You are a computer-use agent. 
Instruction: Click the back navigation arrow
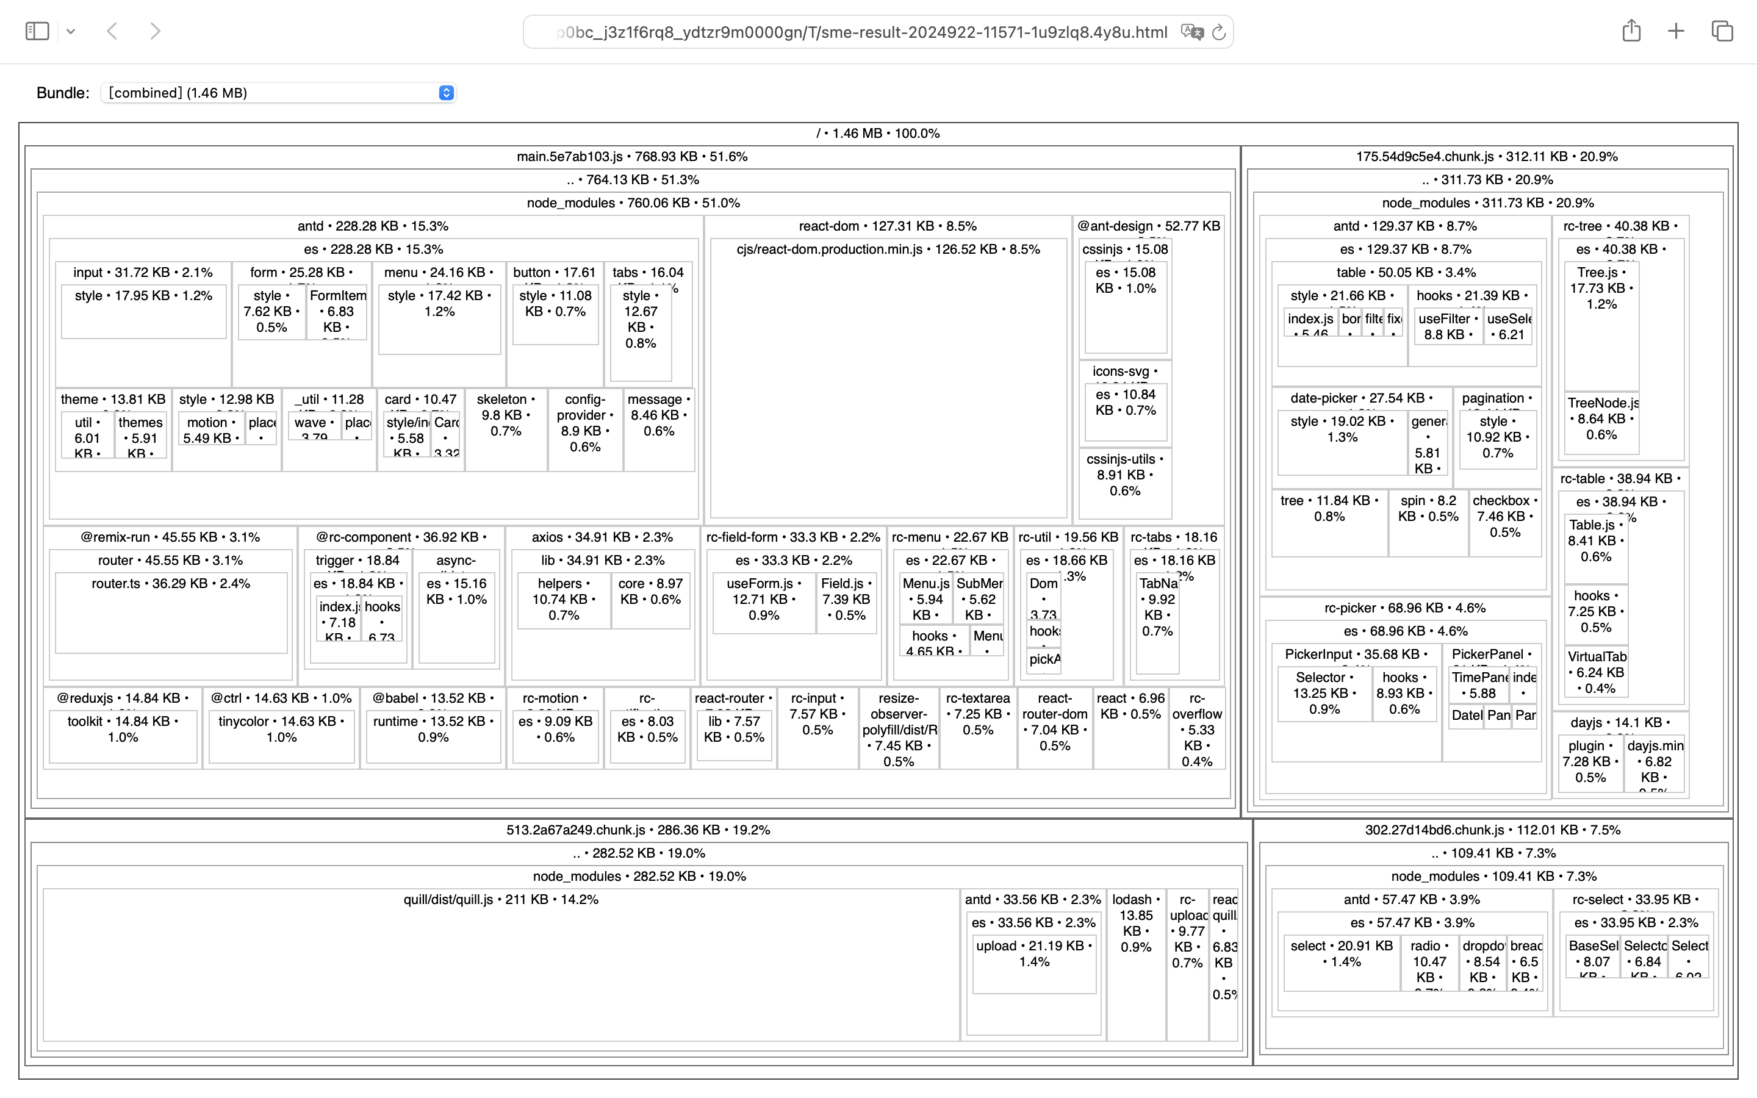[x=112, y=31]
